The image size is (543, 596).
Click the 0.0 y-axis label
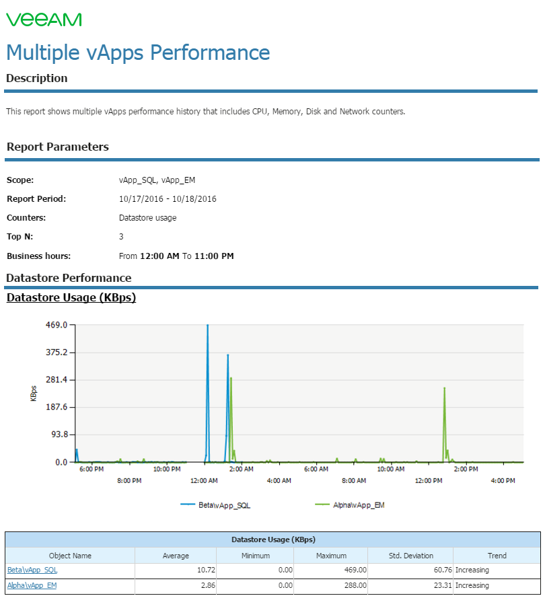click(61, 462)
